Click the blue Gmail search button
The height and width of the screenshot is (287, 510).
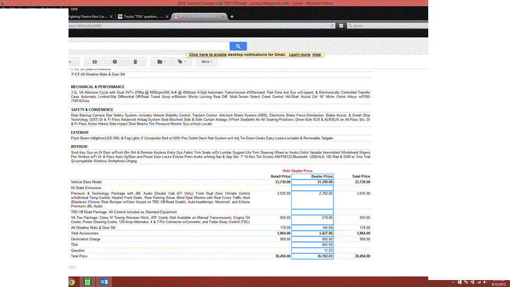click(x=238, y=46)
